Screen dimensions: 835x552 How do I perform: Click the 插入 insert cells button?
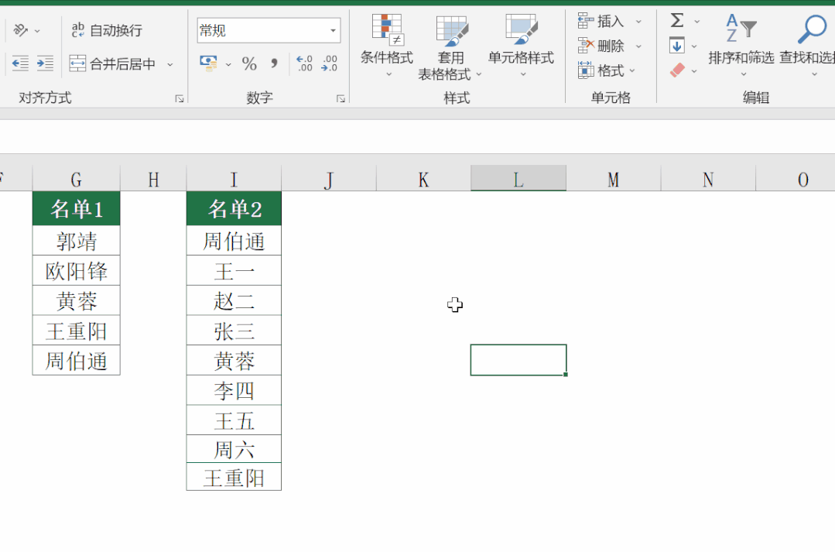[601, 21]
